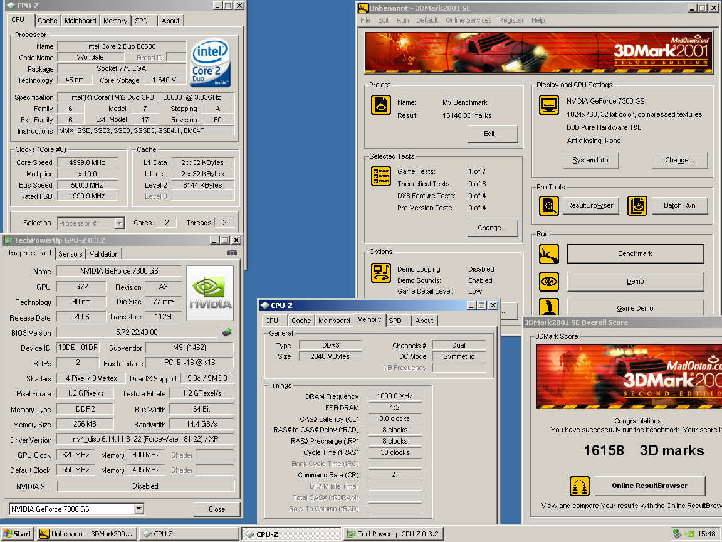The height and width of the screenshot is (542, 722).
Task: Click the Driver Version field in GPU-Z
Action: click(145, 438)
